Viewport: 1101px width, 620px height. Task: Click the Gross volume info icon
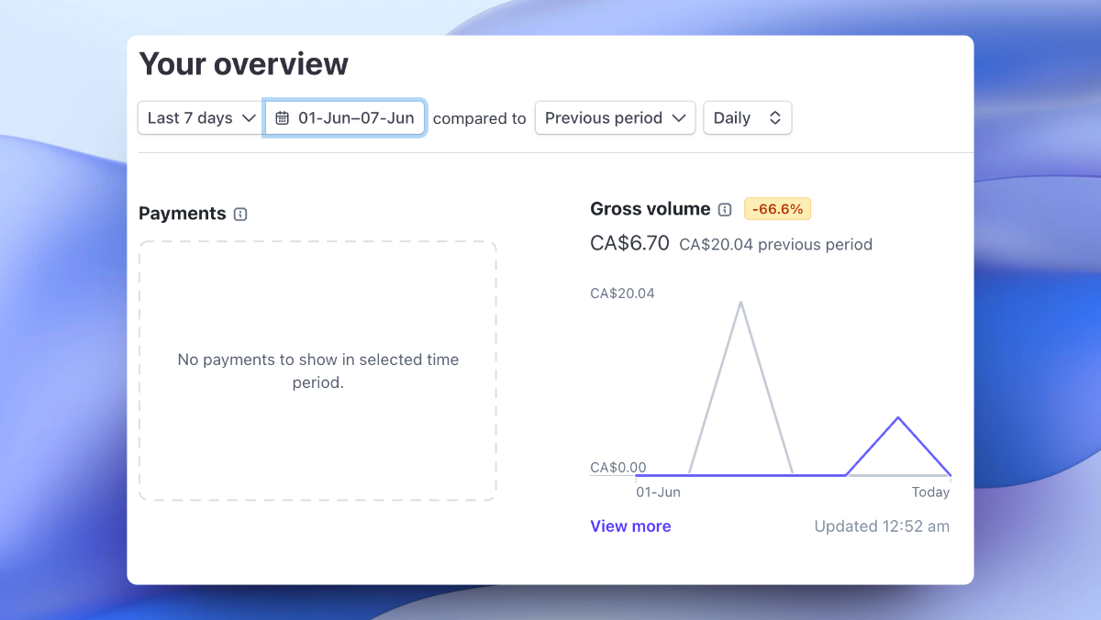pyautogui.click(x=725, y=209)
